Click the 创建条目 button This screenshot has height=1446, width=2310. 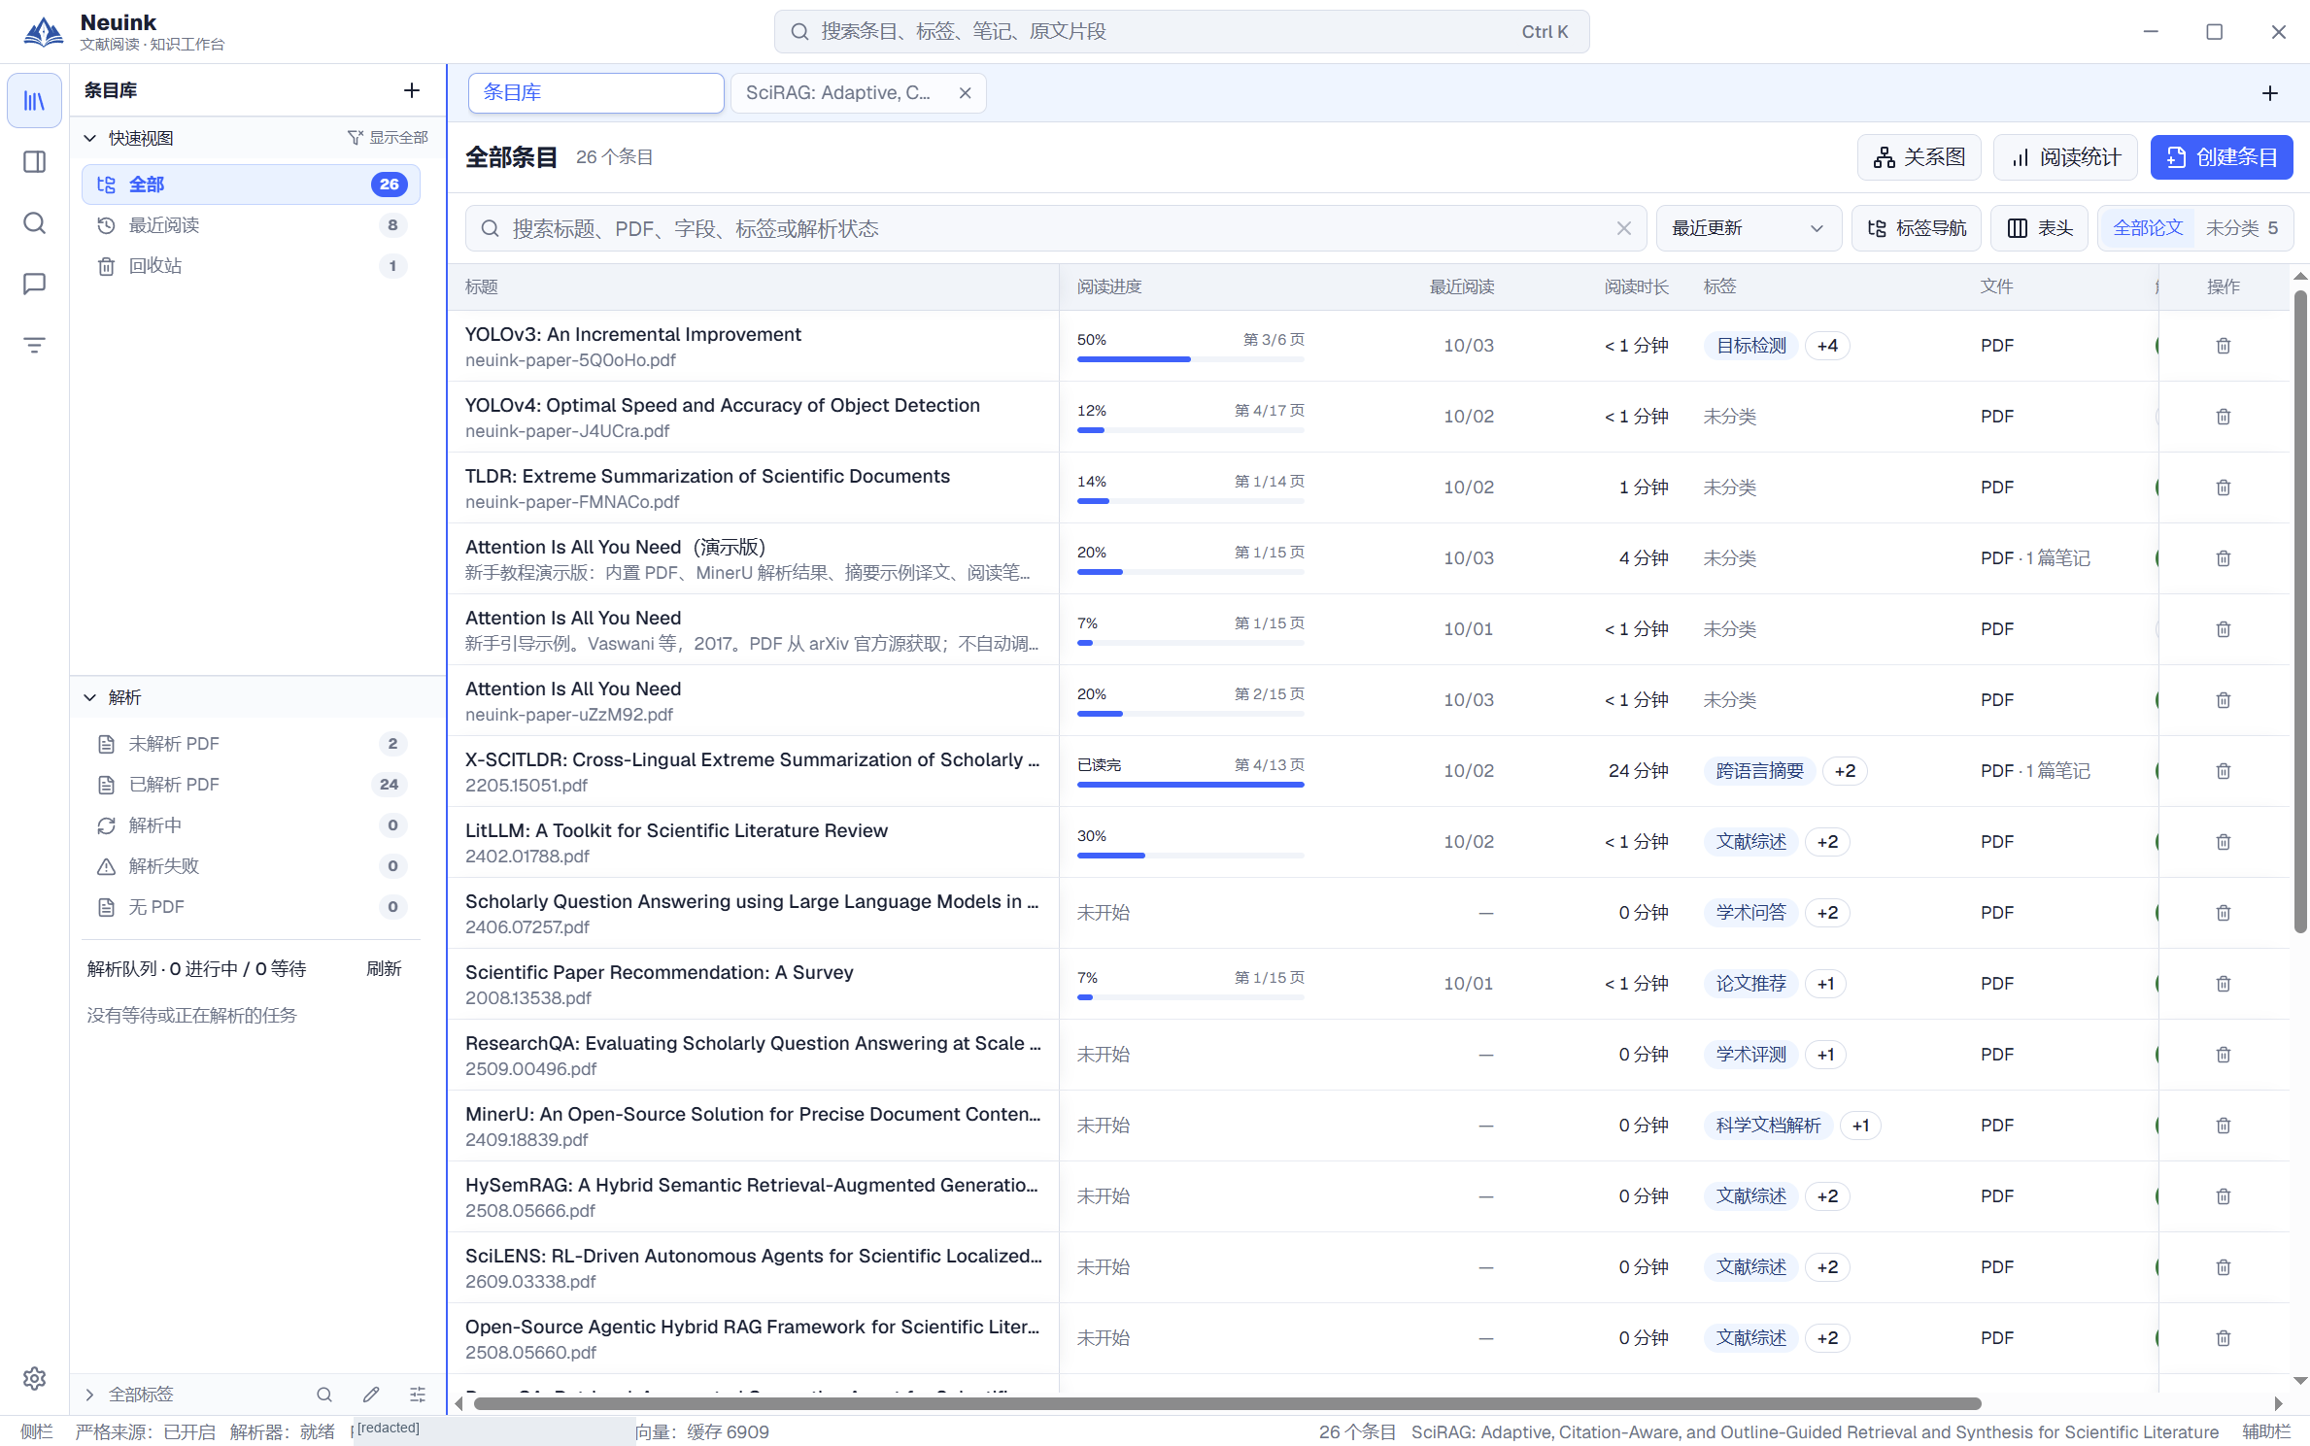(2221, 157)
